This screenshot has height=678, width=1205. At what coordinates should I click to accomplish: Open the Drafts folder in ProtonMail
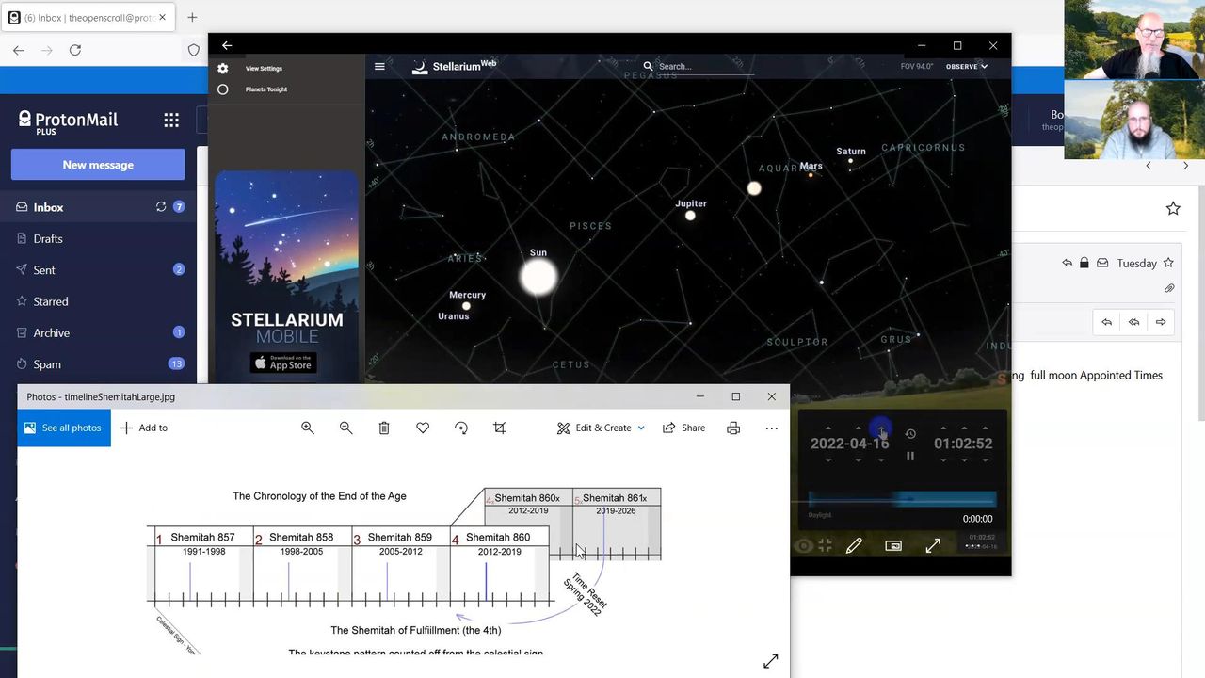[x=48, y=239]
